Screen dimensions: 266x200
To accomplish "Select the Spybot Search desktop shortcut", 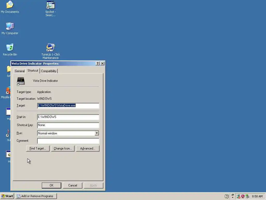I will pyautogui.click(x=51, y=9).
